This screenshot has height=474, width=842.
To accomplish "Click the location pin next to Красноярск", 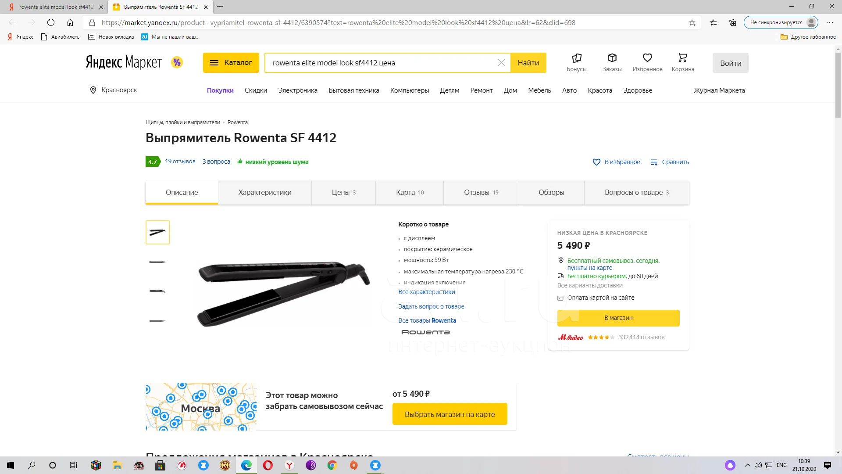I will 93,90.
